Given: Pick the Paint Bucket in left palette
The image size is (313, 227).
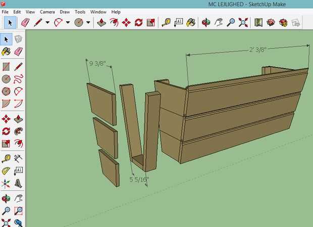Looking at the screenshot, I should [x=6, y=51].
